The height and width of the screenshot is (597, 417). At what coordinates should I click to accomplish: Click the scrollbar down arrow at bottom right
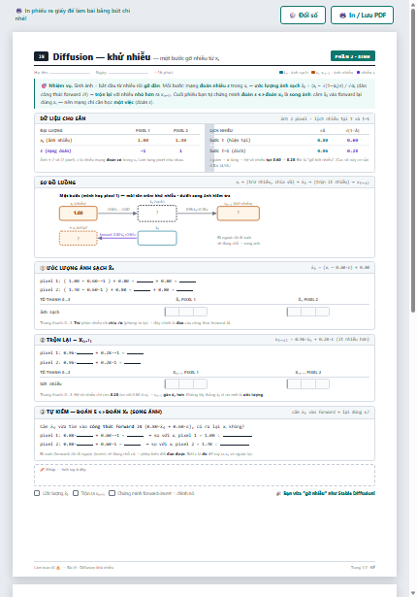pyautogui.click(x=413, y=593)
